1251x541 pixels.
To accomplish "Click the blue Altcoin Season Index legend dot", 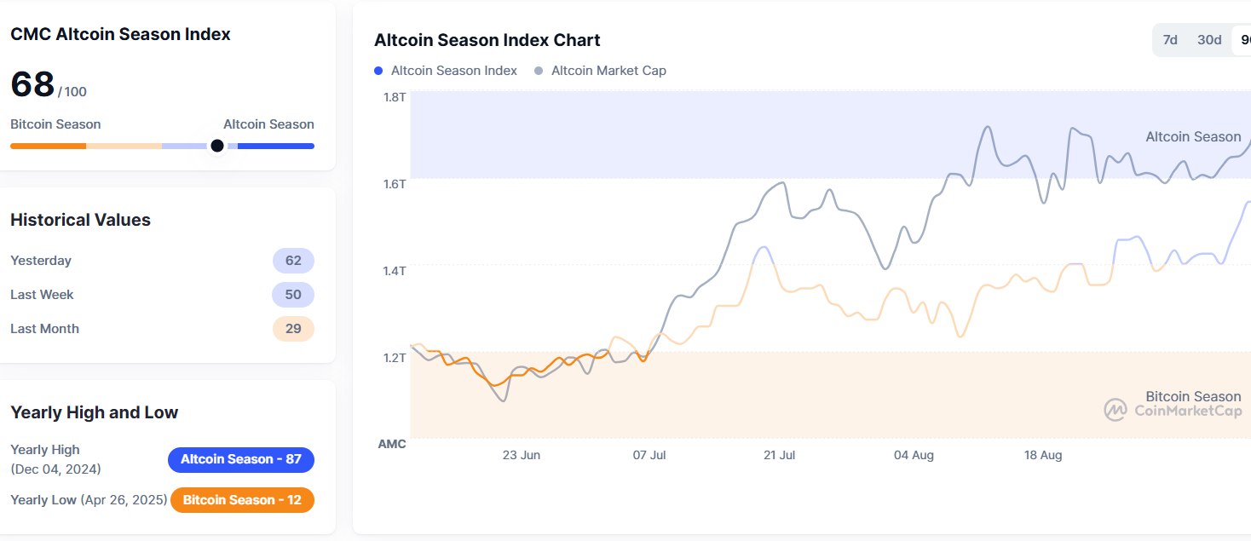I will coord(378,71).
